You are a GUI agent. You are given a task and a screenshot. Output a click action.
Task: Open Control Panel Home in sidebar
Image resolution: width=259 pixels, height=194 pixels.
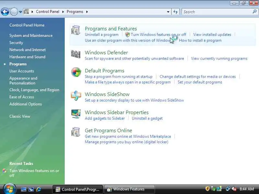[x=27, y=25]
